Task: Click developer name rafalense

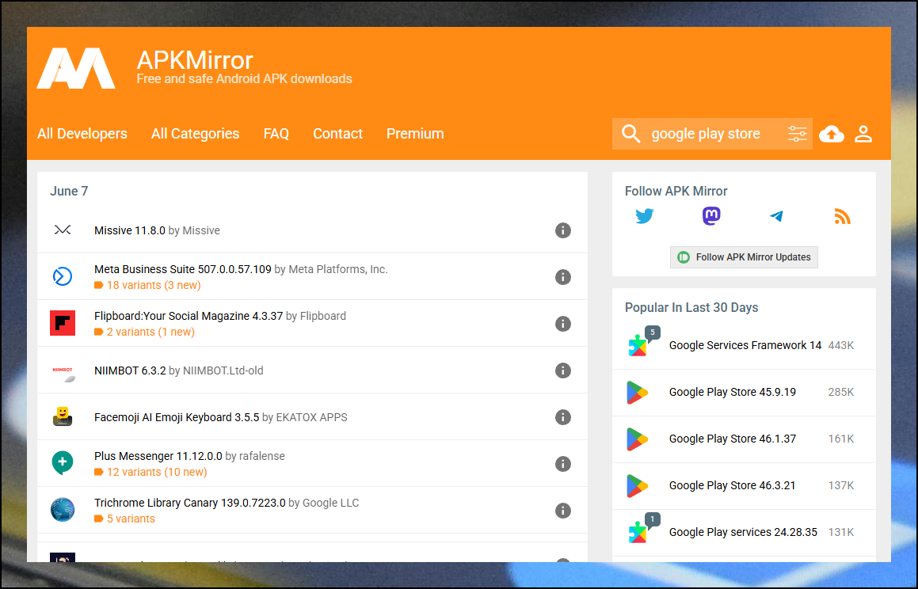Action: (x=261, y=456)
